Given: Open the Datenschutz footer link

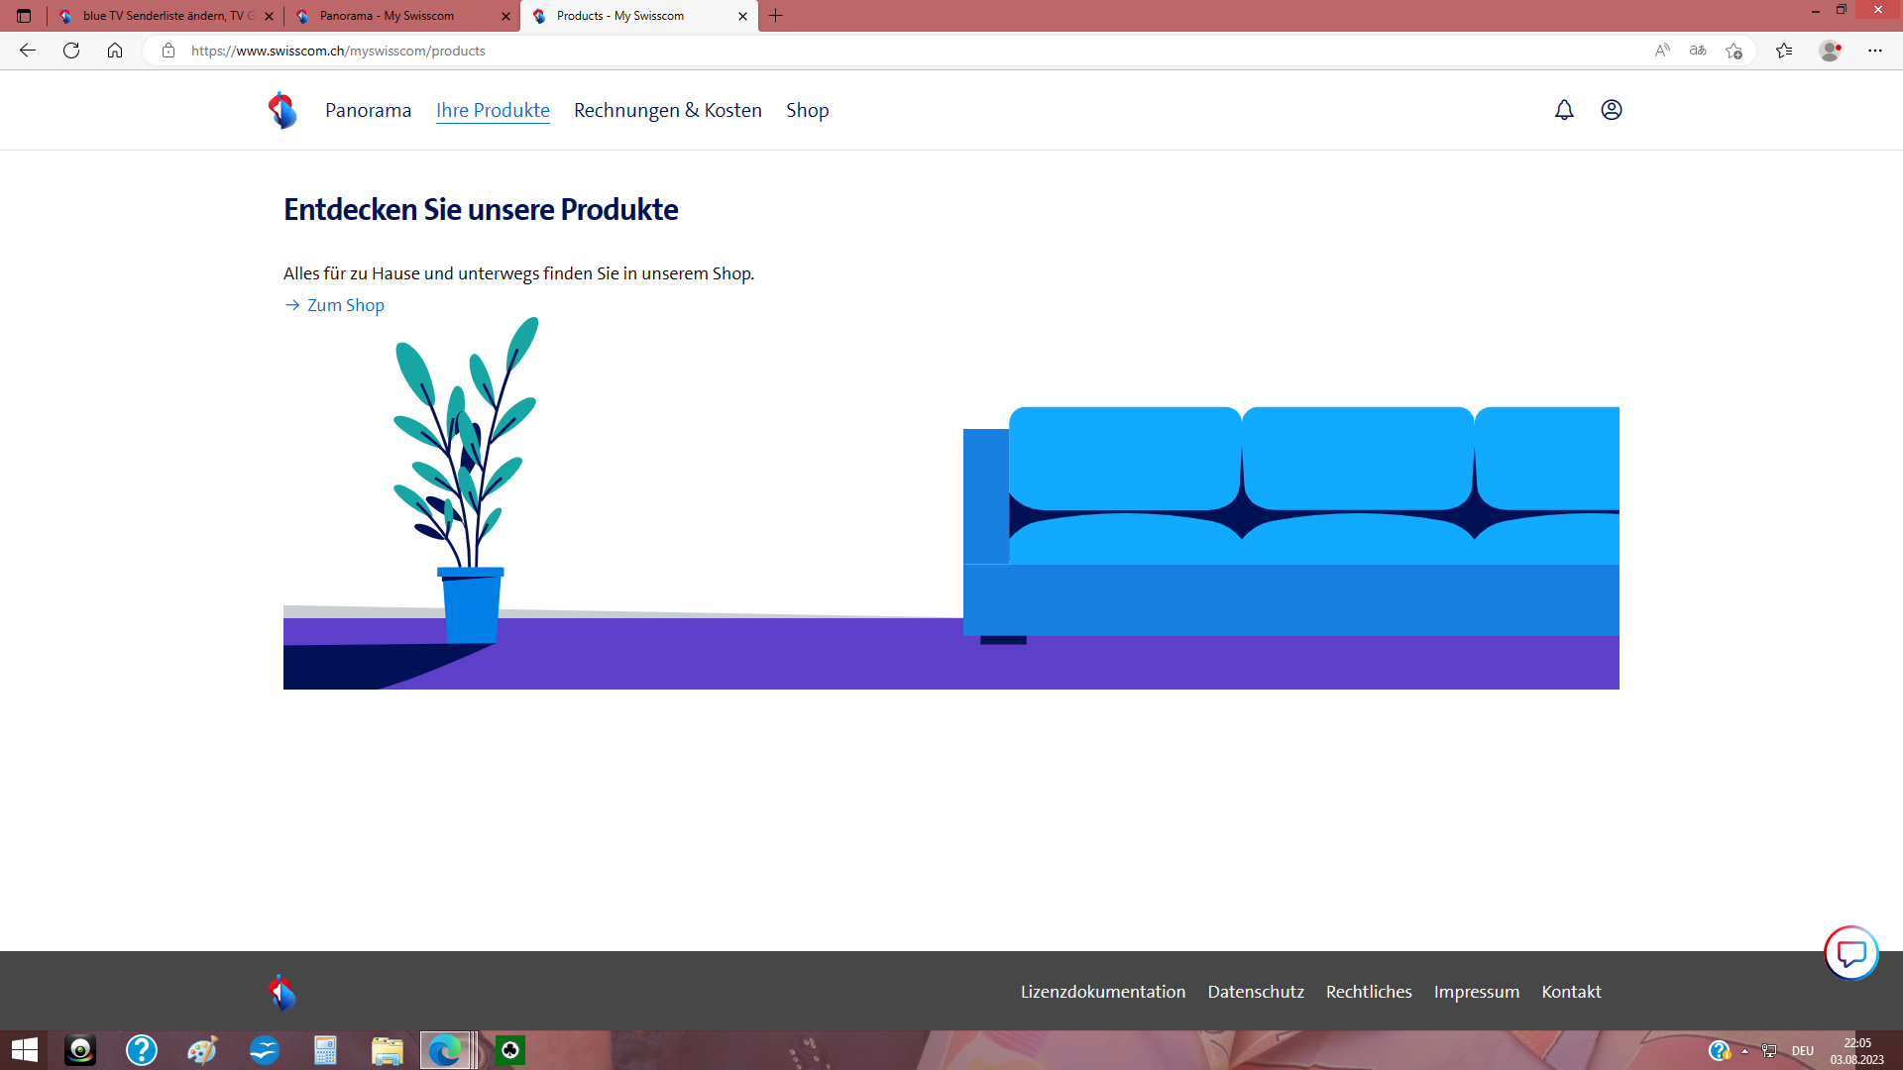Looking at the screenshot, I should [x=1255, y=992].
